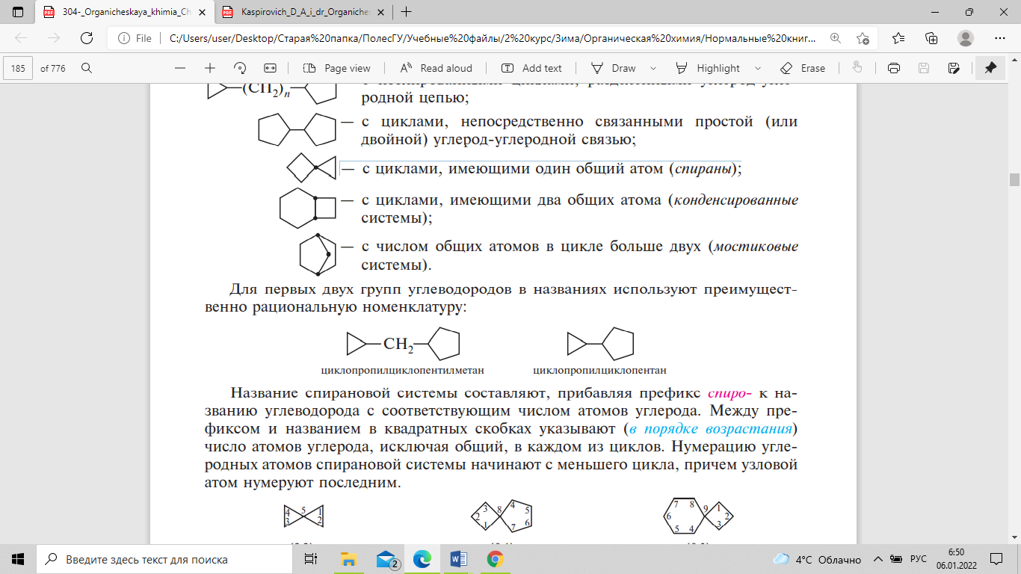Open Google Chrome from the taskbar

495,559
